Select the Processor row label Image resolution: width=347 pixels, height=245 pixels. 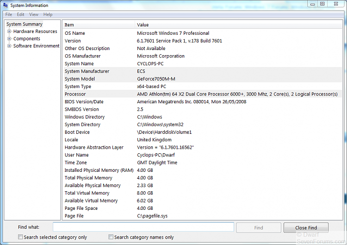(75, 94)
